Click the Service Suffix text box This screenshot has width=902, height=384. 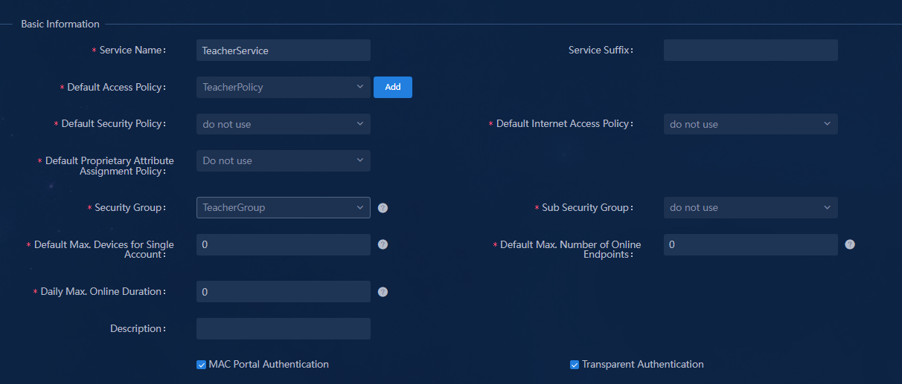tap(751, 51)
